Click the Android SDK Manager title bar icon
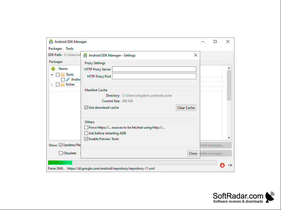 coord(51,42)
